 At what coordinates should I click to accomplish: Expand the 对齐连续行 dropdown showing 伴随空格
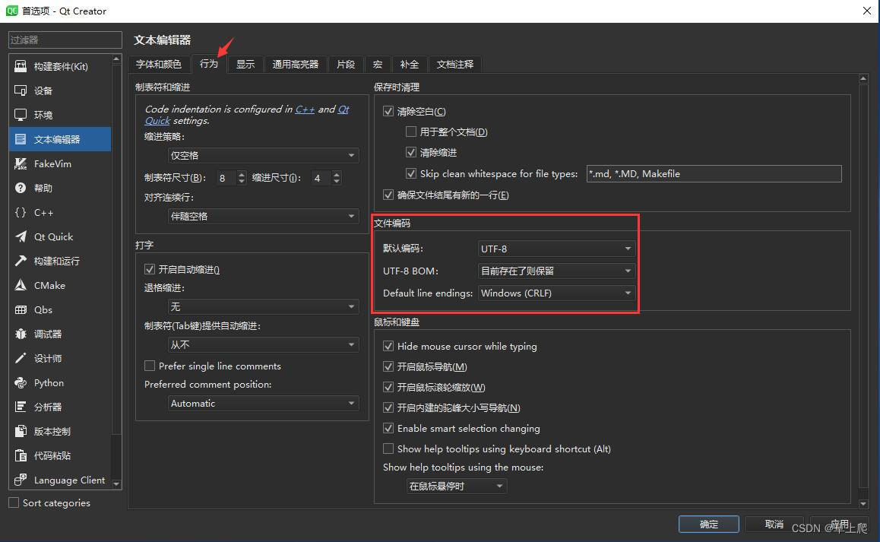263,216
